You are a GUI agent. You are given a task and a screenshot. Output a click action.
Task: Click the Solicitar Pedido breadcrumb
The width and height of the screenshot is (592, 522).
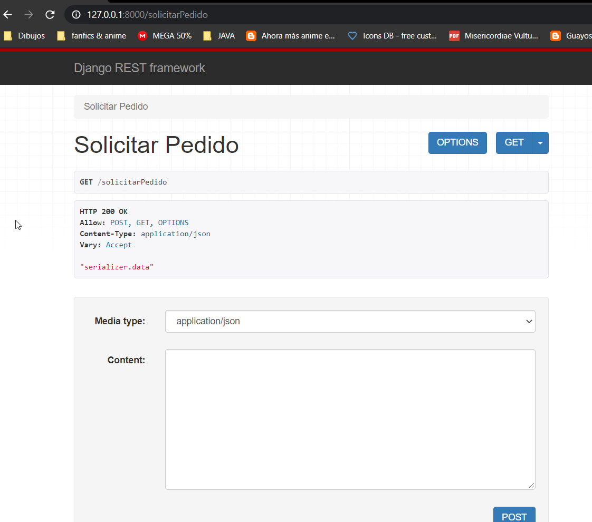[116, 107]
